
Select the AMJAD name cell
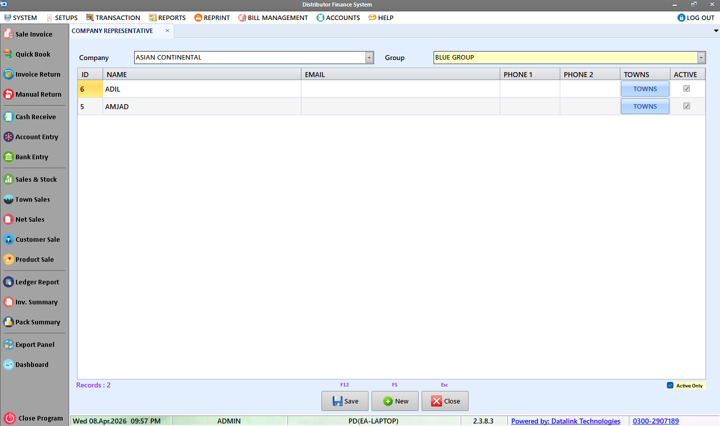[202, 107]
